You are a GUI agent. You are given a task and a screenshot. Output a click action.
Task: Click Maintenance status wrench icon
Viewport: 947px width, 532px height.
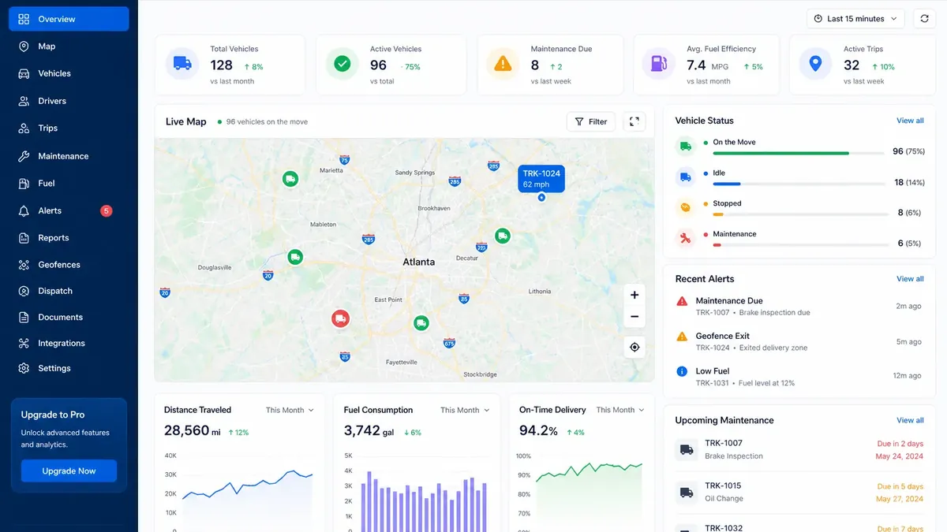coord(685,237)
